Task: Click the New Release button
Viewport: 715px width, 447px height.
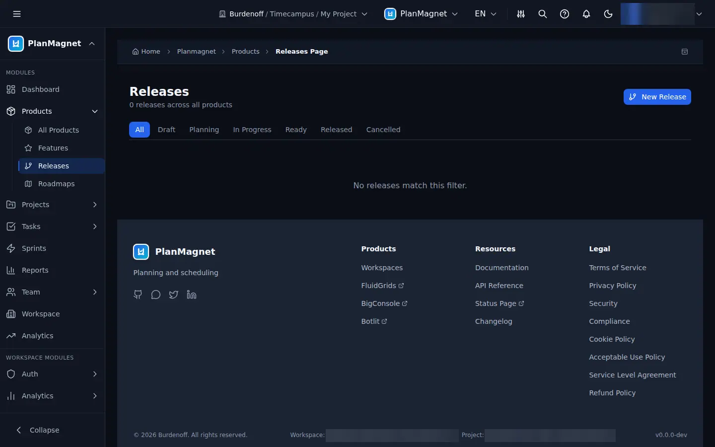Action: 657,97
